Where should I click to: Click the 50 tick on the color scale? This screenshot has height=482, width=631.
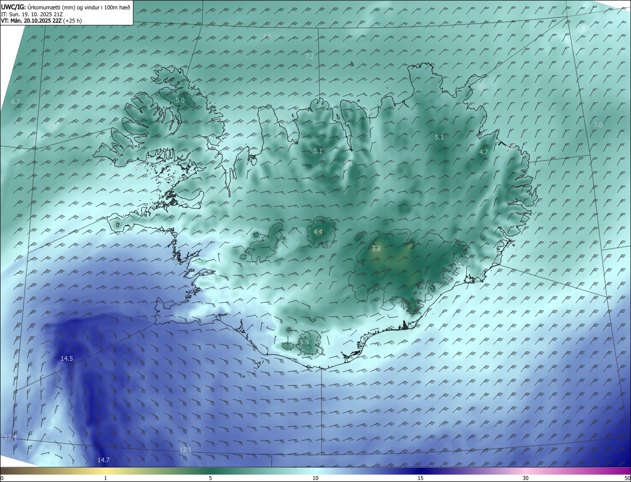coord(627,478)
